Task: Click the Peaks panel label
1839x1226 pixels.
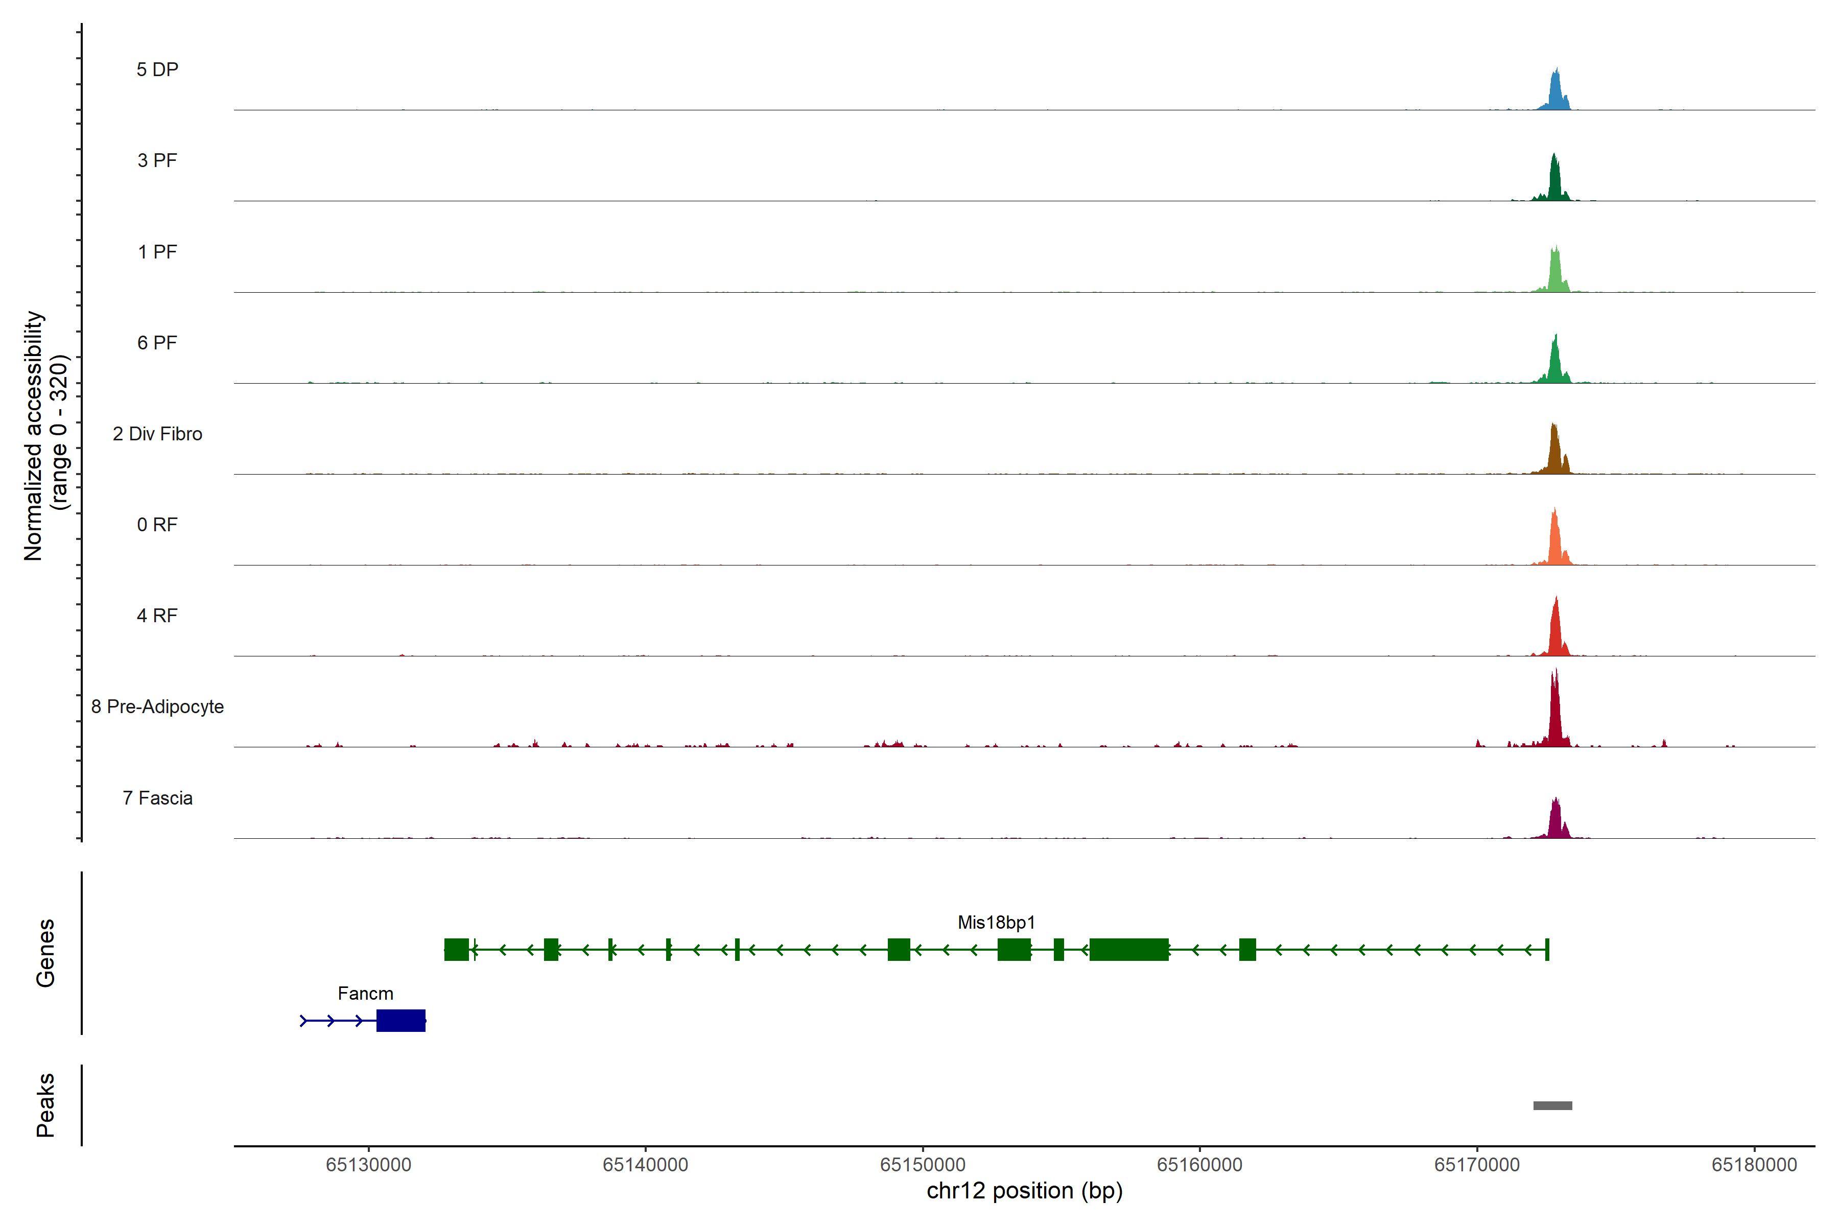Action: point(45,1105)
